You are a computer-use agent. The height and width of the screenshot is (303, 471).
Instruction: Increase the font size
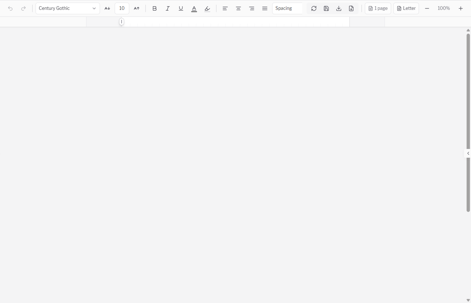[137, 8]
